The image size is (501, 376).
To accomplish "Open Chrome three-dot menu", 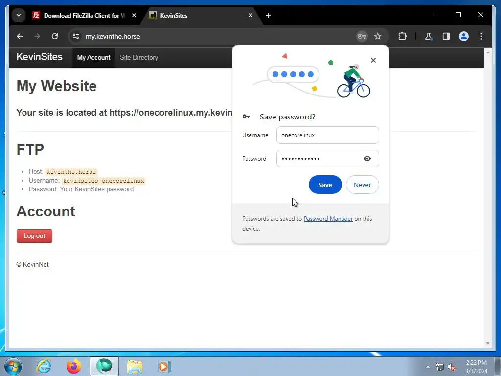I will click(481, 36).
